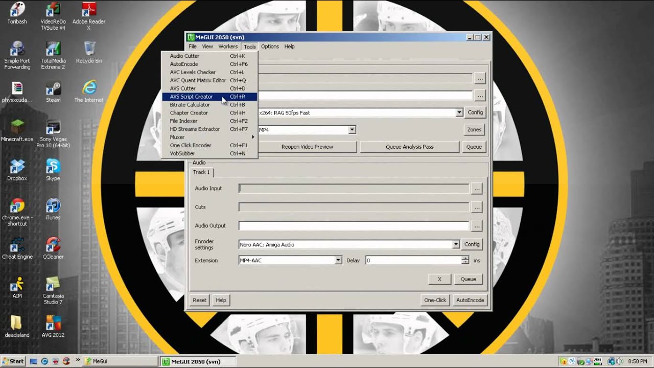Open Cheat Engine shortcut
Image resolution: width=654 pixels, height=368 pixels.
(x=17, y=248)
